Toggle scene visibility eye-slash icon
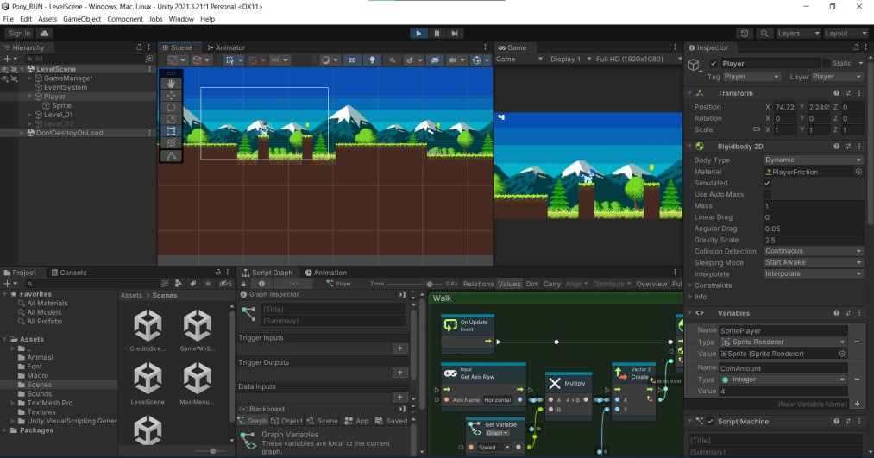The image size is (874, 458). (435, 60)
